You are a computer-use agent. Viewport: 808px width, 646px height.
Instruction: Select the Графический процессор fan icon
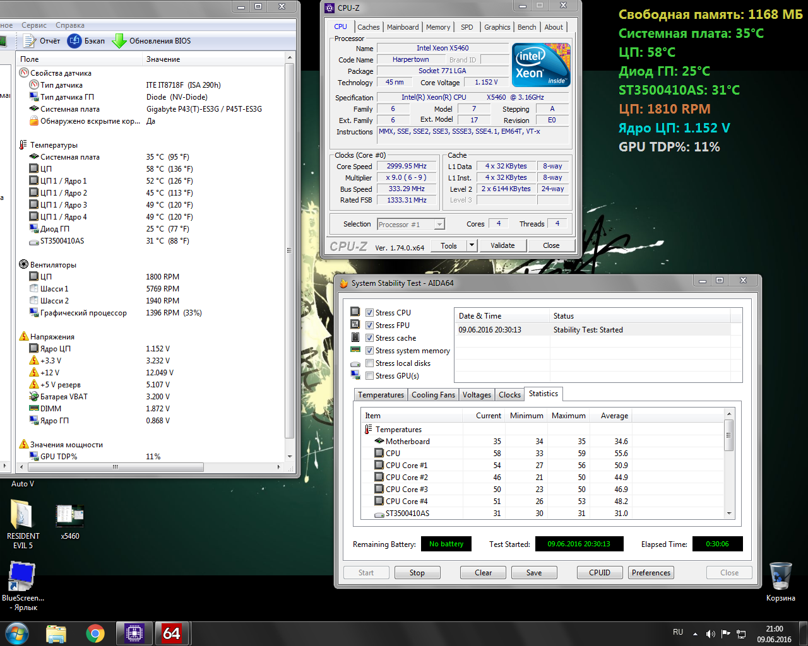coord(35,313)
